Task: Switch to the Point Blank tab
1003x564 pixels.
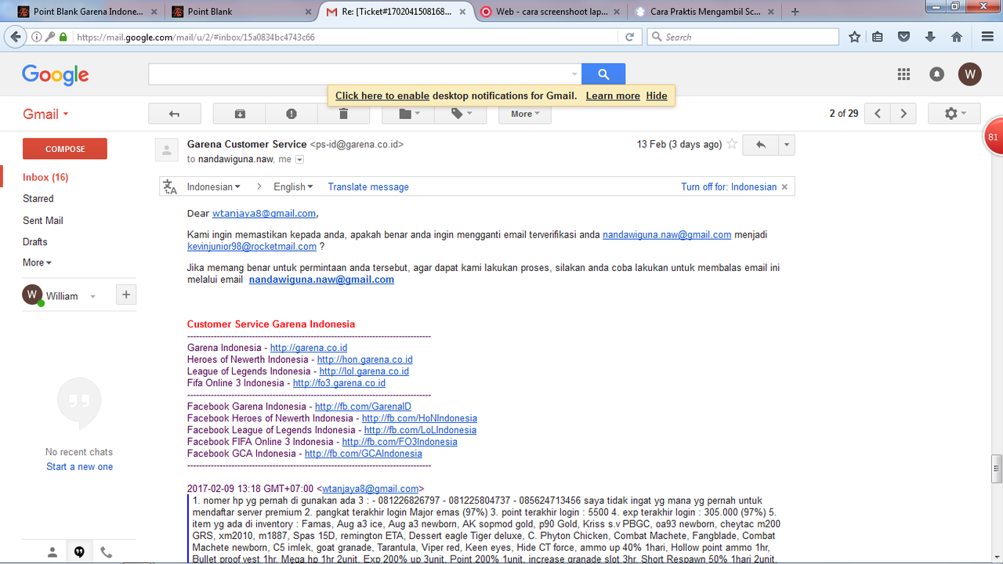Action: tap(241, 12)
